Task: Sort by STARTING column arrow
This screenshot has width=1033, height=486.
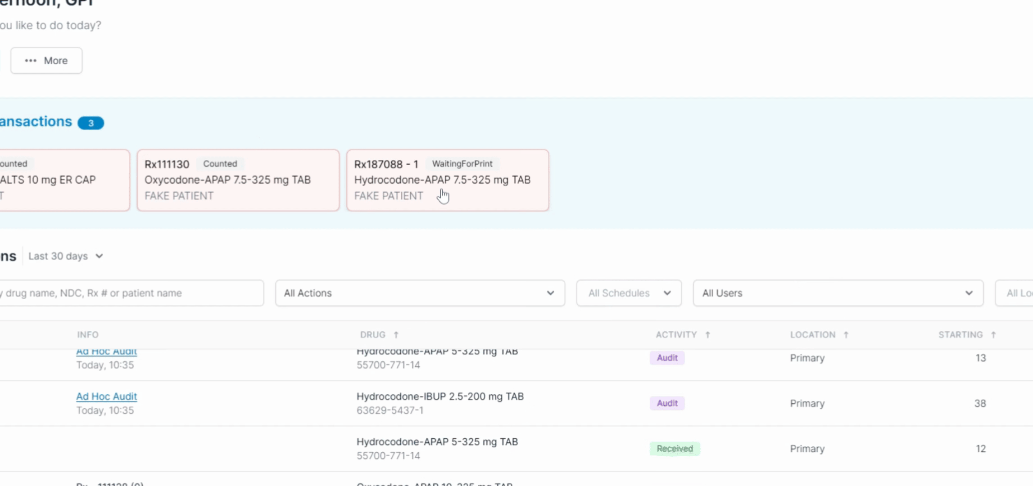Action: coord(993,335)
